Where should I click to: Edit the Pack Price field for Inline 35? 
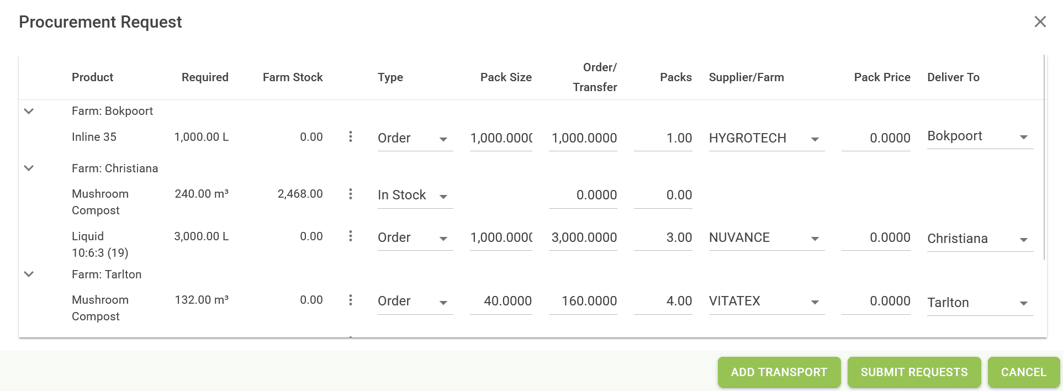(876, 138)
